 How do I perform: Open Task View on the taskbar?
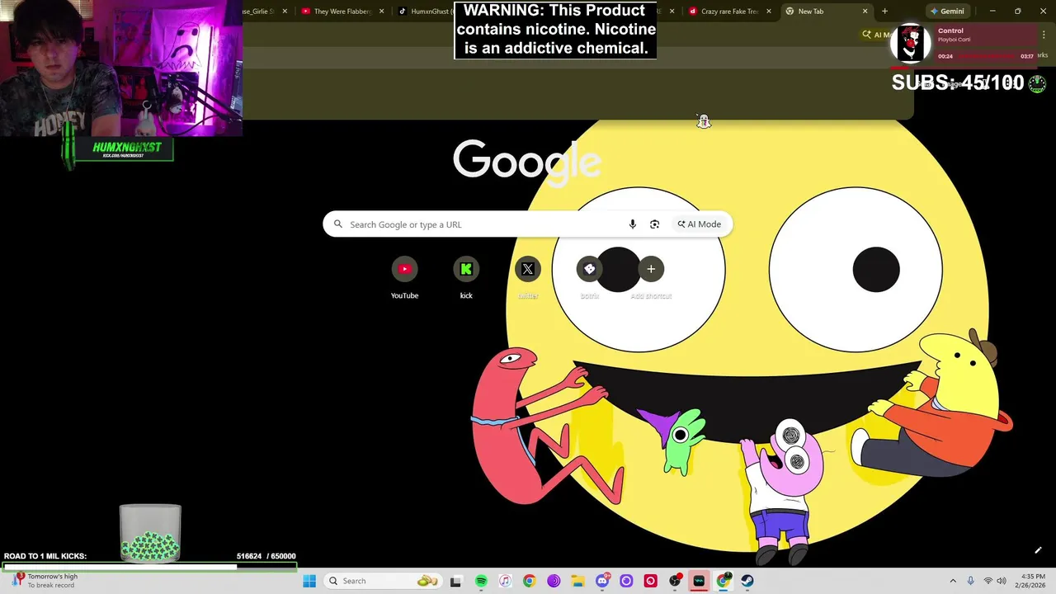click(x=455, y=581)
